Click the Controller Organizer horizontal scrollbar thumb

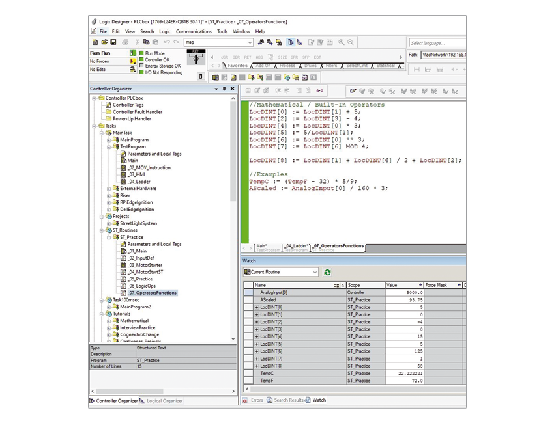tap(130, 391)
